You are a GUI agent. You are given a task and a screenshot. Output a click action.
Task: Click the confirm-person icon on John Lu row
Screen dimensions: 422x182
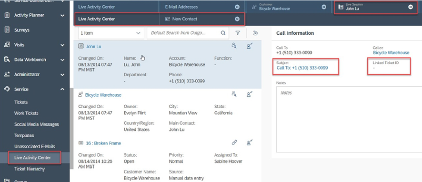pos(250,46)
